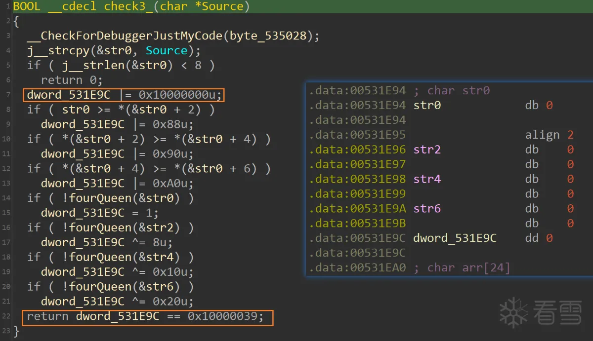Select the cyan Source parameter on line 4
593x341 pixels.
click(x=167, y=50)
